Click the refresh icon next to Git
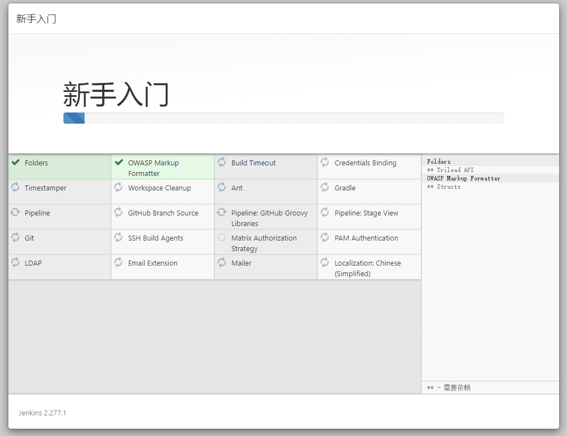Screen dimensions: 567x436 [16, 238]
